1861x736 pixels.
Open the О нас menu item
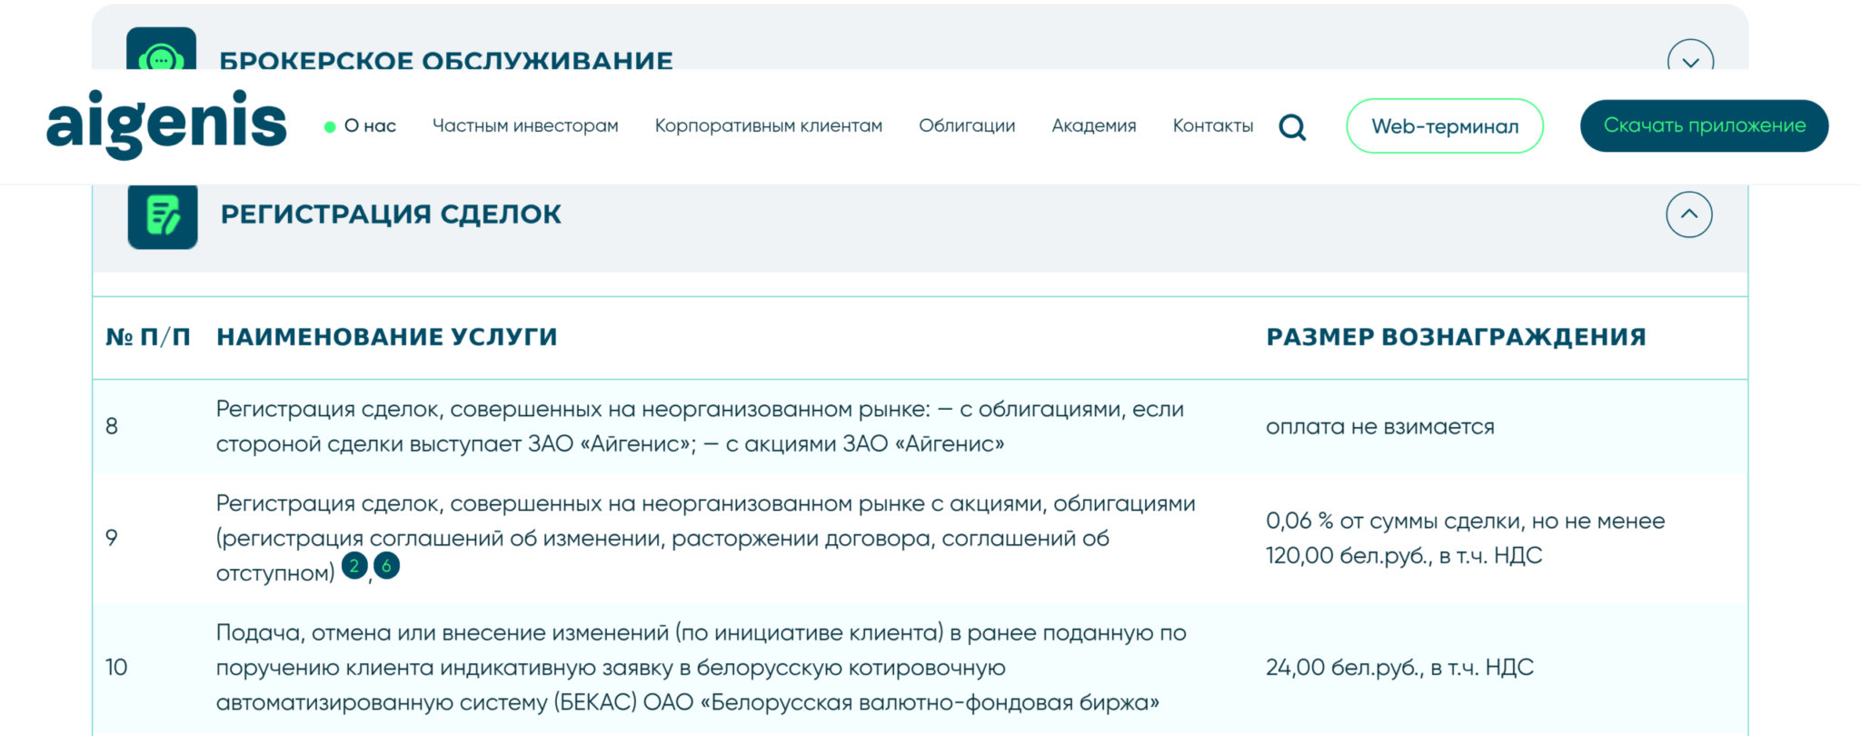pyautogui.click(x=370, y=126)
